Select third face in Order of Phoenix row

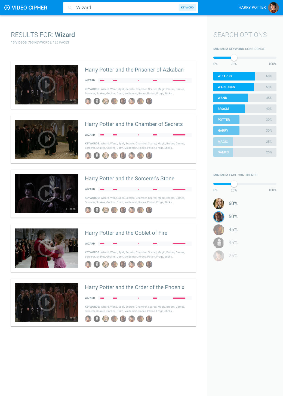(106, 319)
